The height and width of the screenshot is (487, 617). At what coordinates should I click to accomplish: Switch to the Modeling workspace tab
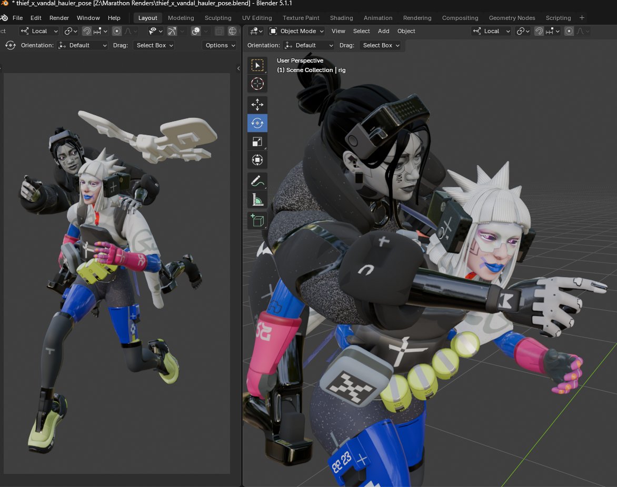click(181, 18)
